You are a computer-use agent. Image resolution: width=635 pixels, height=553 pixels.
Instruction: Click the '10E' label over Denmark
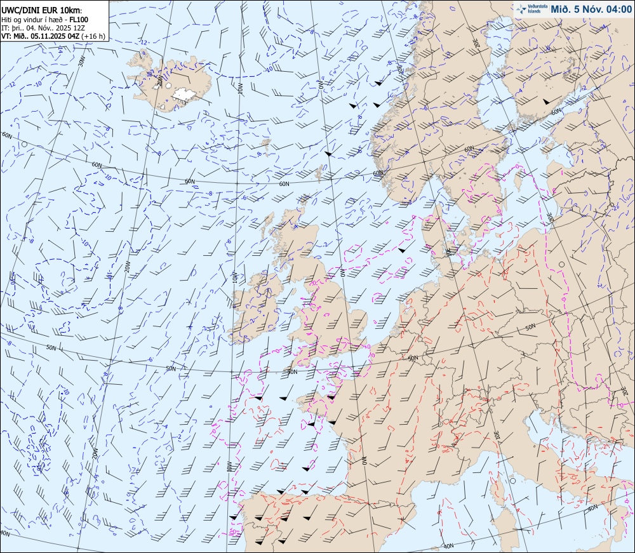click(448, 251)
